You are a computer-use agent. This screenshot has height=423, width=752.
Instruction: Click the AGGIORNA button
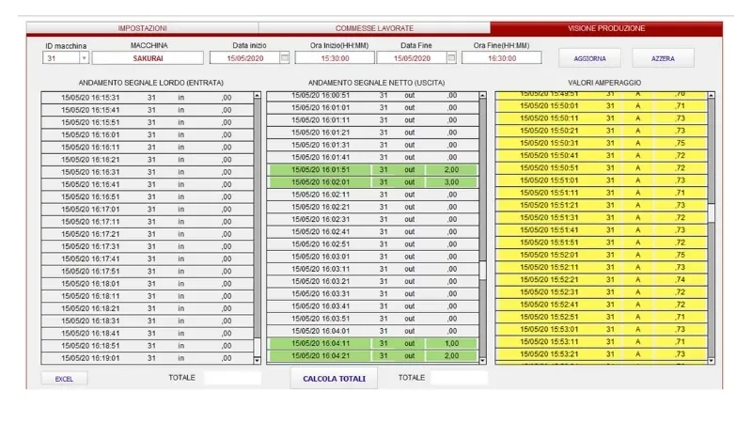pos(589,58)
